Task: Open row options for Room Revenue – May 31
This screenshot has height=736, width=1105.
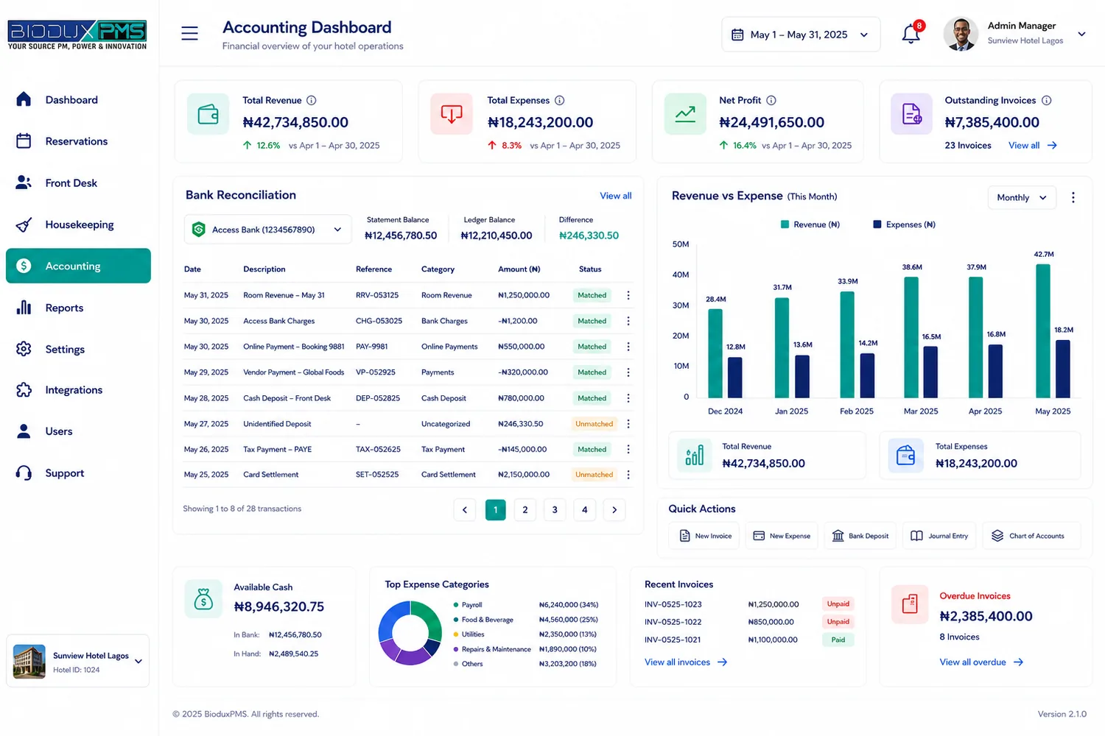Action: [628, 295]
